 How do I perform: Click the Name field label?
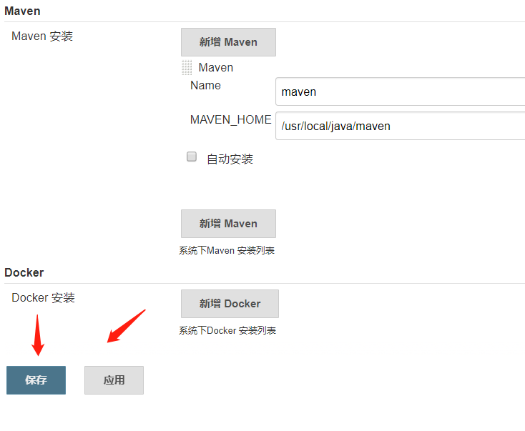click(x=205, y=85)
